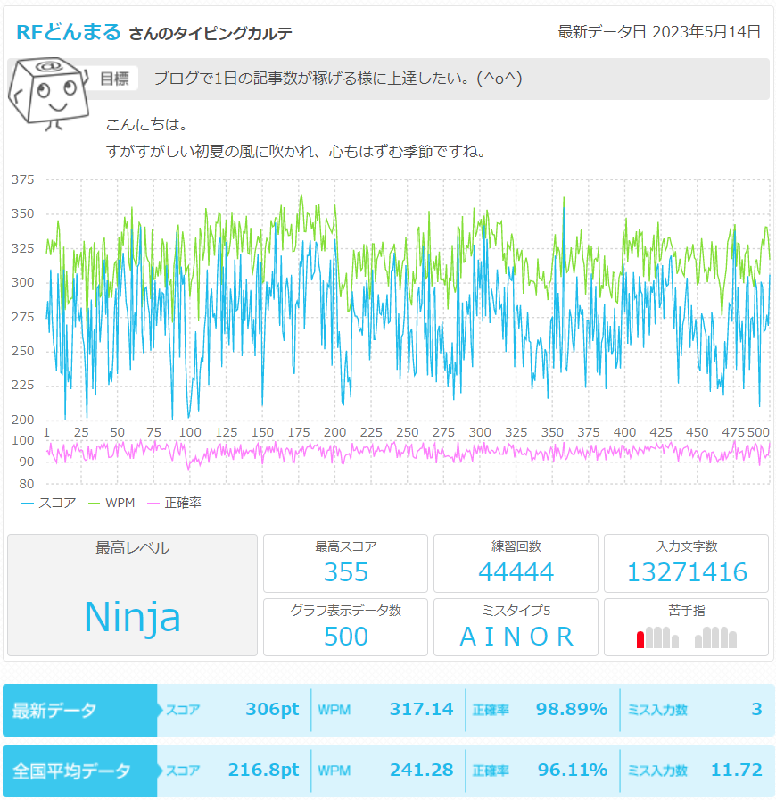The width and height of the screenshot is (776, 800).
Task: Open the RFどんまる username link
Action: (x=69, y=32)
